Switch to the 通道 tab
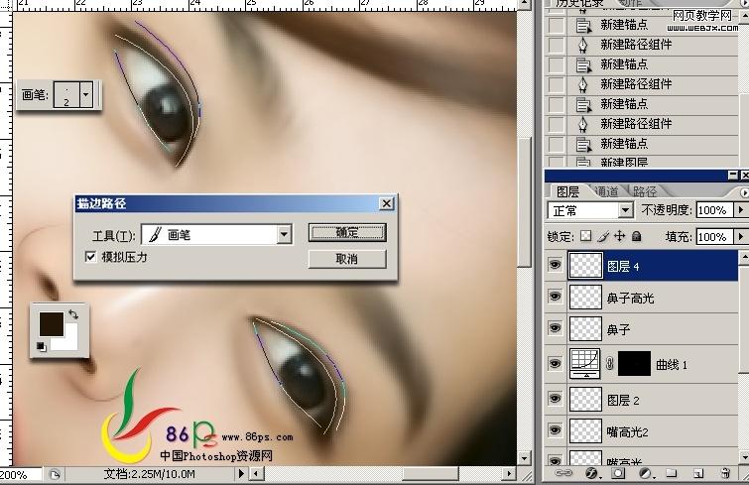 click(607, 191)
